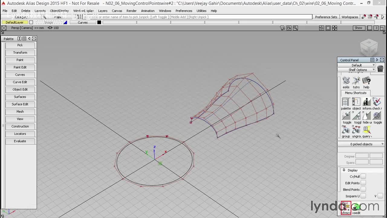
Task: Toggle the Edit Points display checkbox
Action: (x=363, y=183)
